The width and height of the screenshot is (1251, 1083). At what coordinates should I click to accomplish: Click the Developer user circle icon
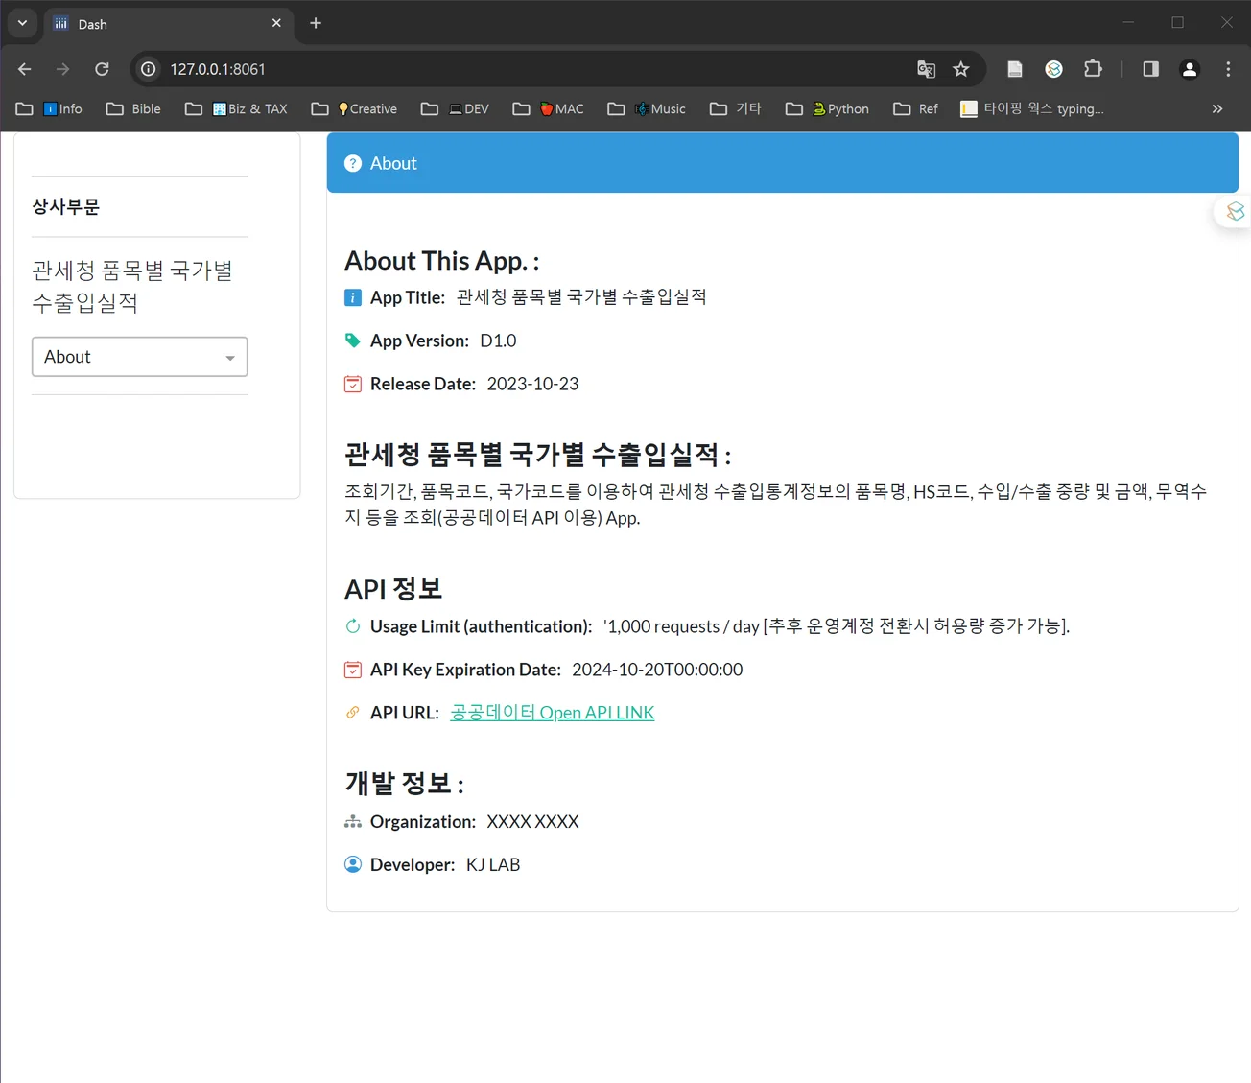tap(353, 864)
